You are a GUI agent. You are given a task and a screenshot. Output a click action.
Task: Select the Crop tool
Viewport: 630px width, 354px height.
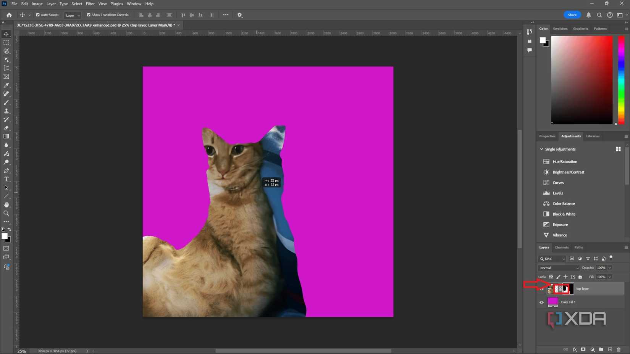click(x=6, y=68)
